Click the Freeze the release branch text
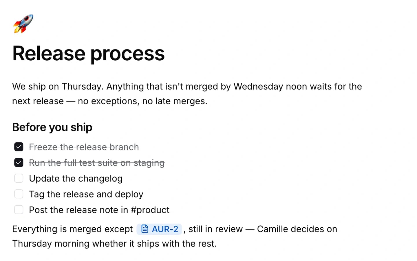417x261 pixels. pos(84,147)
